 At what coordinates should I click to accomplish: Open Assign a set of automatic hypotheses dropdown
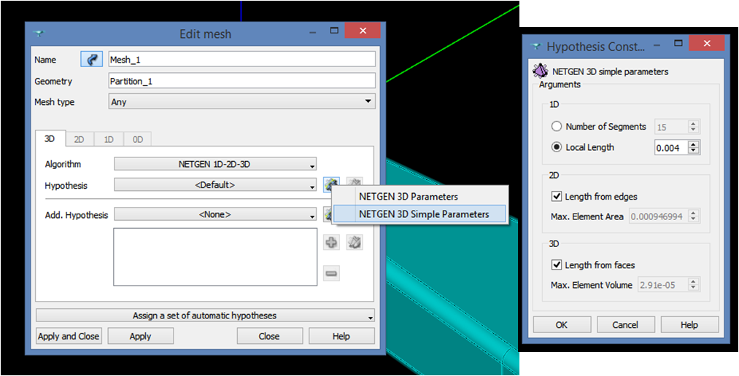[205, 316]
